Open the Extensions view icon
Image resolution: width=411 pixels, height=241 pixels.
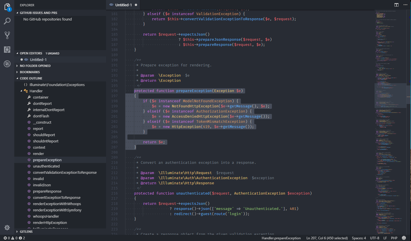click(7, 49)
